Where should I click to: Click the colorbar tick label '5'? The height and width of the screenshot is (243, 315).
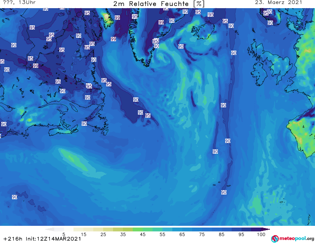[x=64, y=234]
